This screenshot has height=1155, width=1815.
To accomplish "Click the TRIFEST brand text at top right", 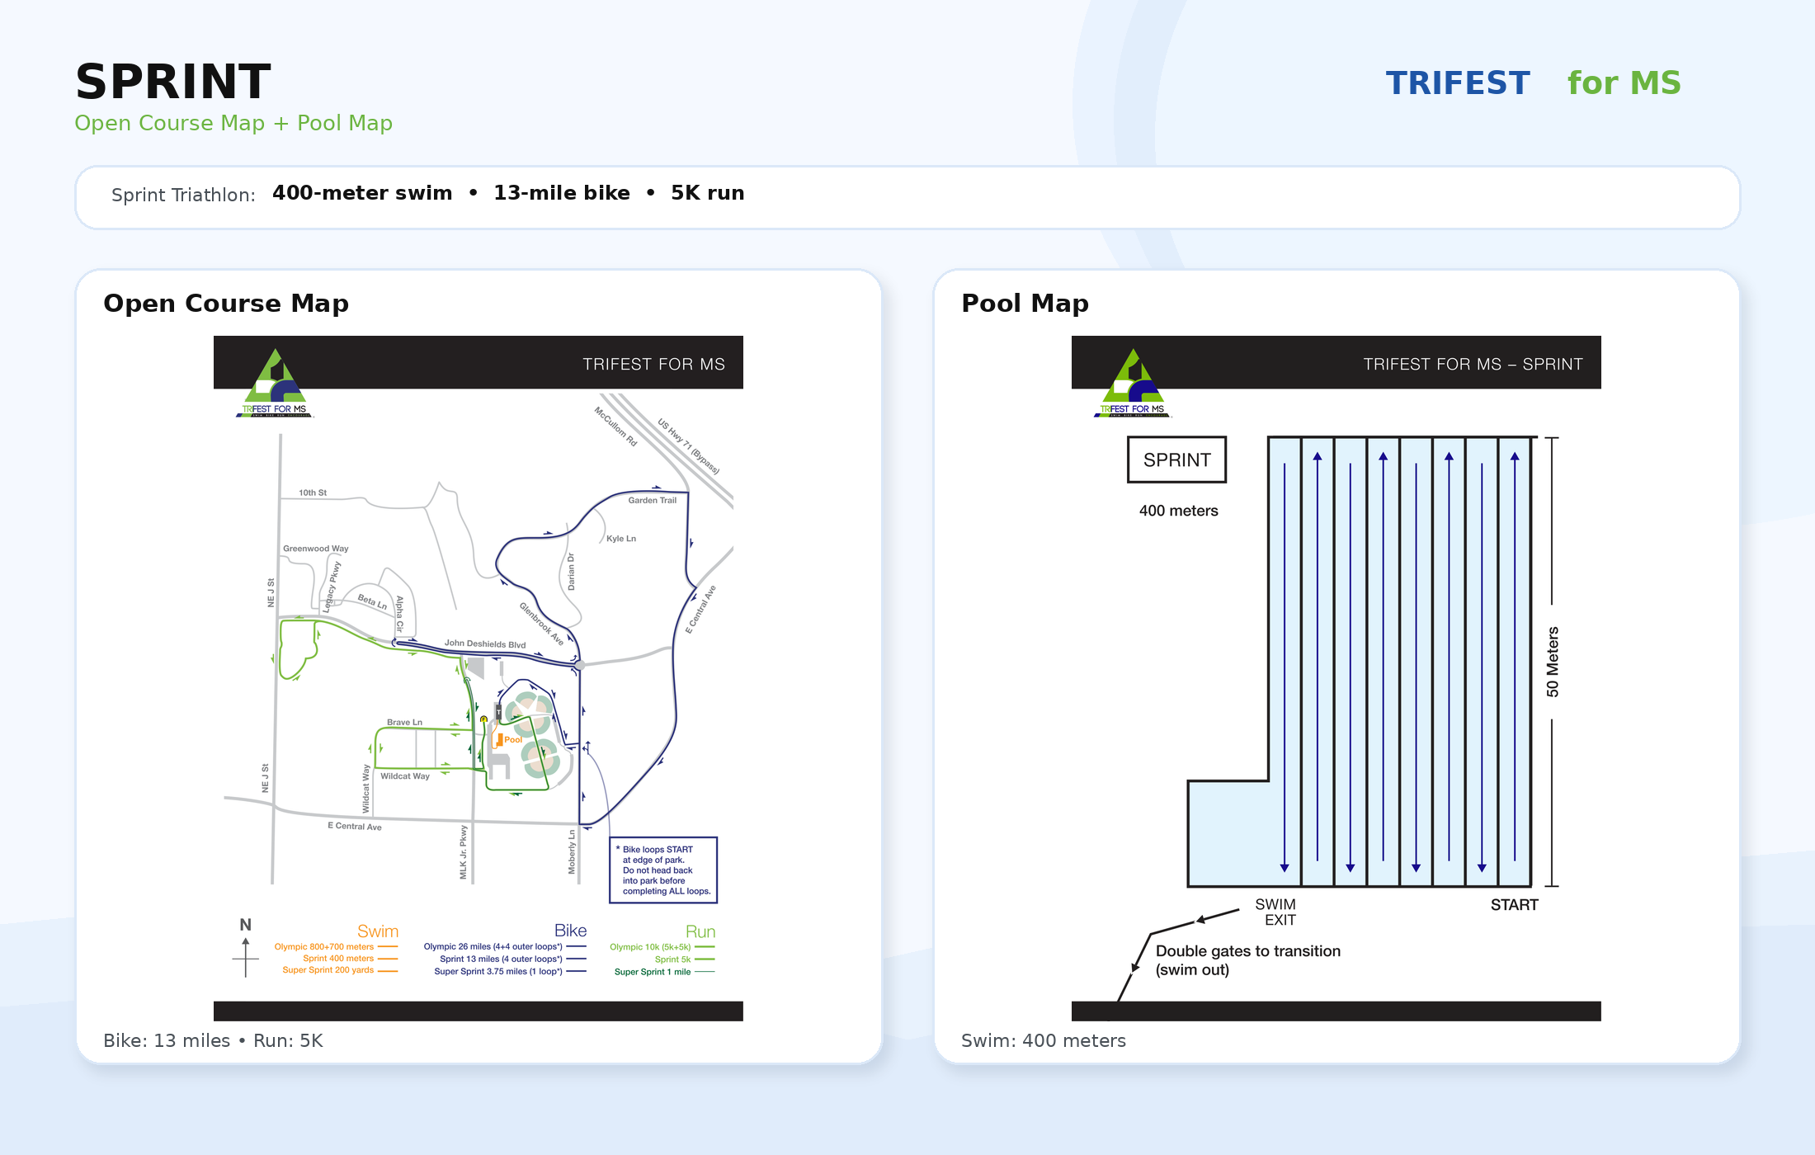I will point(1458,83).
